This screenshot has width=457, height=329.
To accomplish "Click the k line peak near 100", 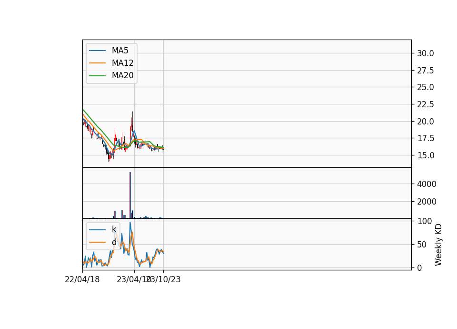I will click(x=130, y=223).
